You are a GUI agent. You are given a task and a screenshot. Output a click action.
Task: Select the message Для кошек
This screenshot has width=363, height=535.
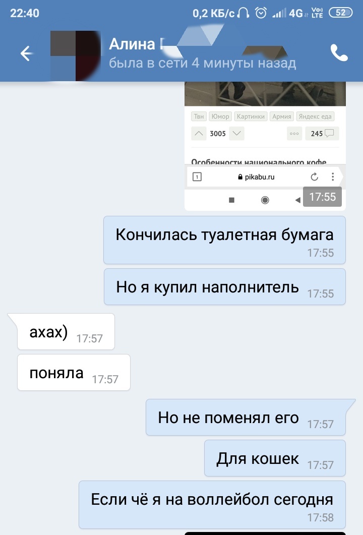click(275, 458)
